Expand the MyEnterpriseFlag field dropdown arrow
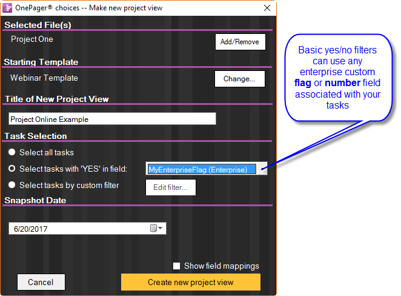401x296 pixels. point(262,169)
